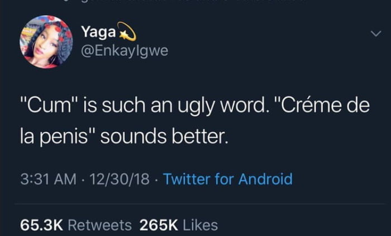The width and height of the screenshot is (391, 236).
Task: Click the dizzy star emoji beside Yaga
Action: pos(127,32)
